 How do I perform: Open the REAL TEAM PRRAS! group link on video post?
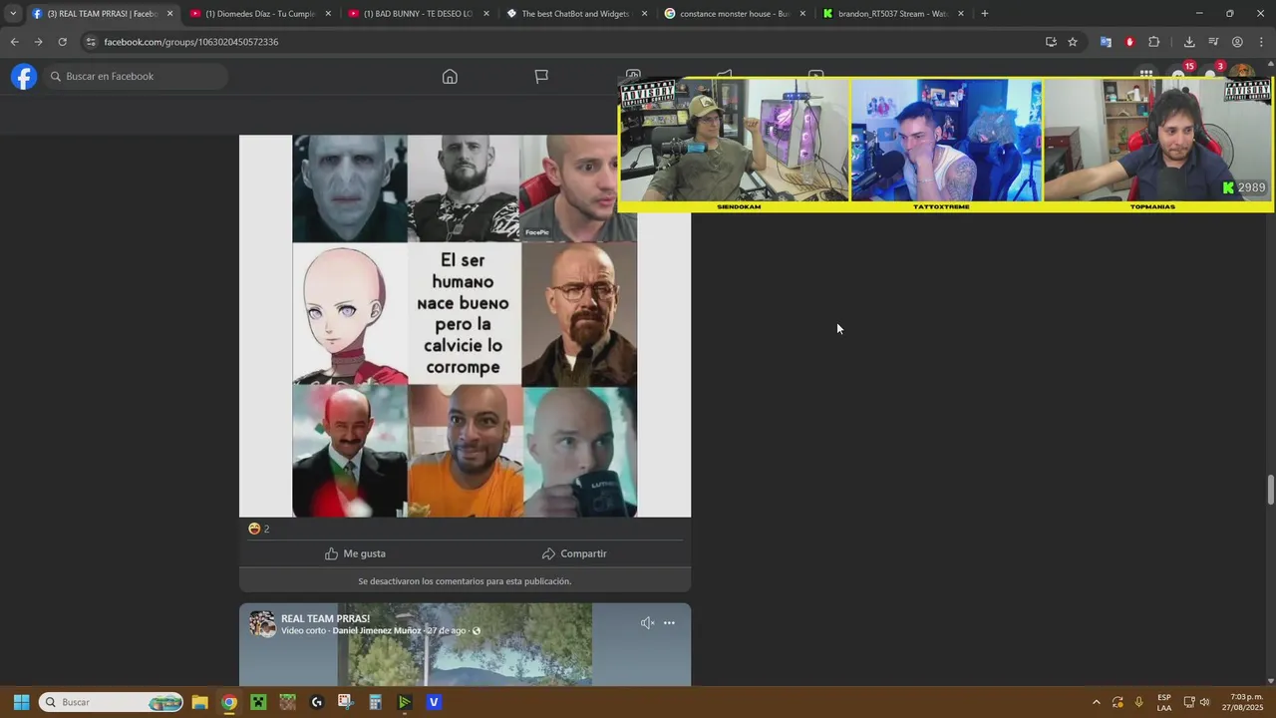coord(325,618)
